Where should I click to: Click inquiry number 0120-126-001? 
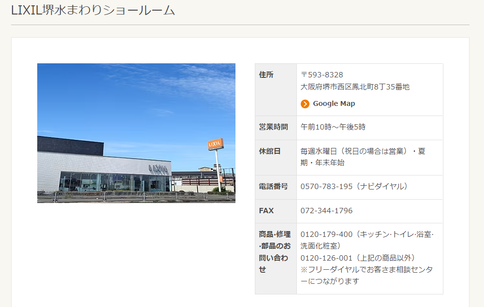tap(326, 258)
